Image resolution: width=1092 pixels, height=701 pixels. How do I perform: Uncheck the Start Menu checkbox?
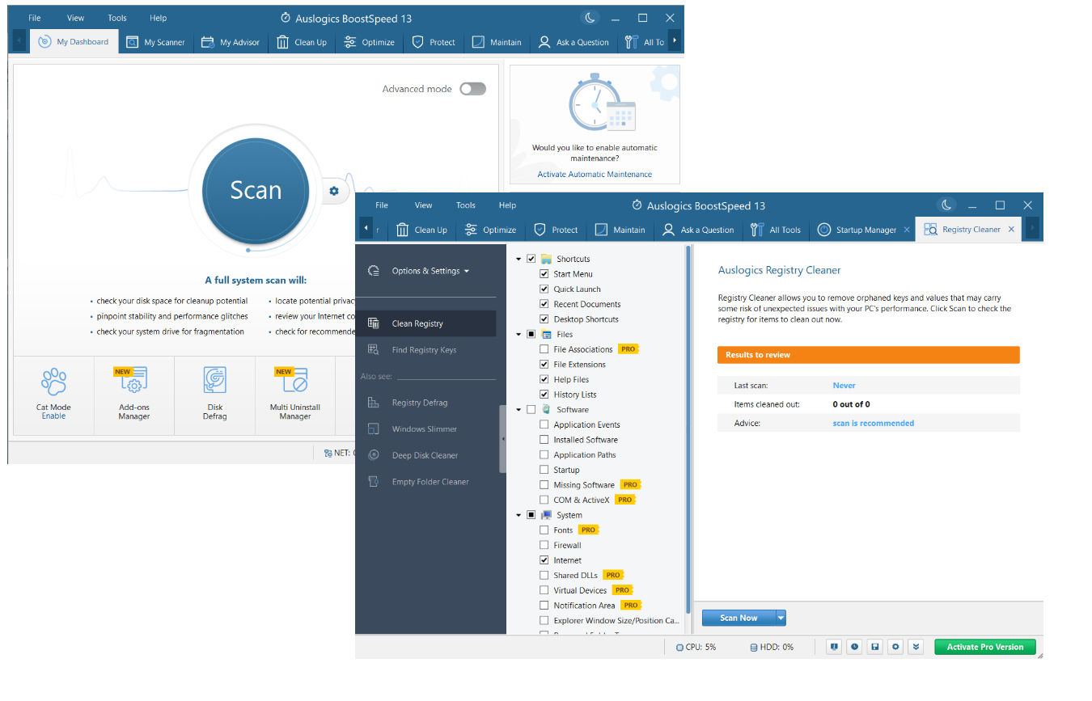point(544,274)
